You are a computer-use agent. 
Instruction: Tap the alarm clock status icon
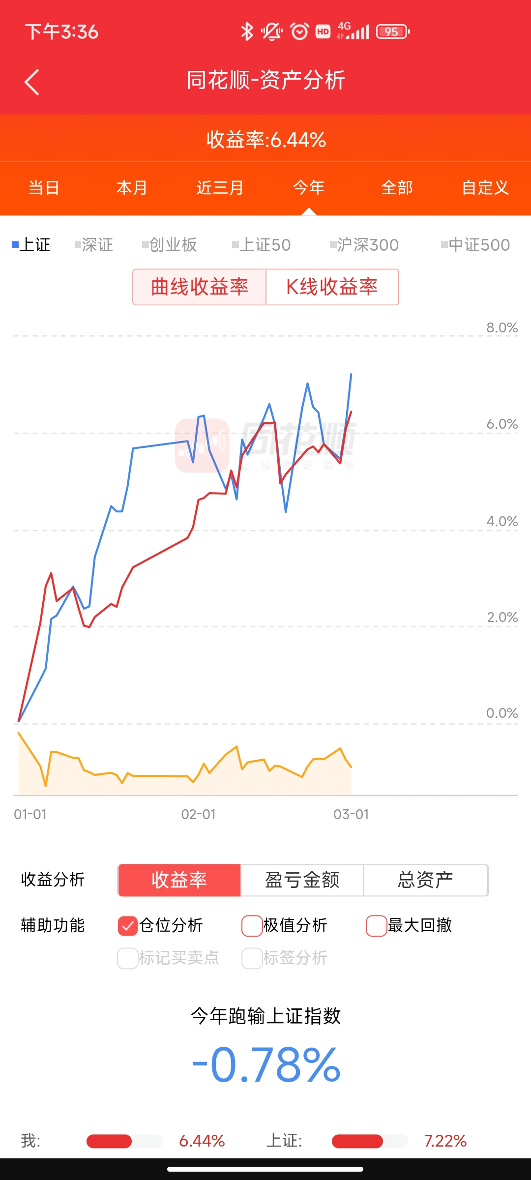point(299,32)
